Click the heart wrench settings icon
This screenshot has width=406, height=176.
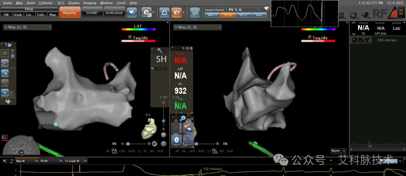tap(8, 101)
